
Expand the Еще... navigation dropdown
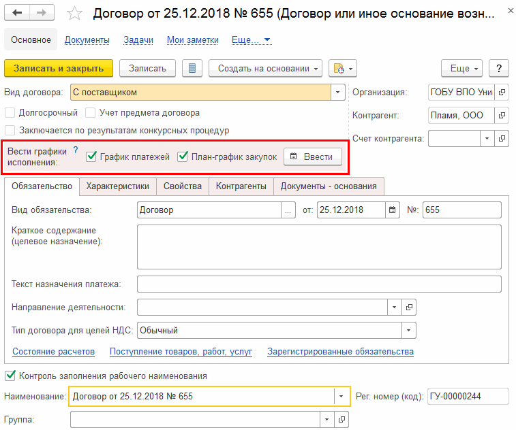point(252,39)
